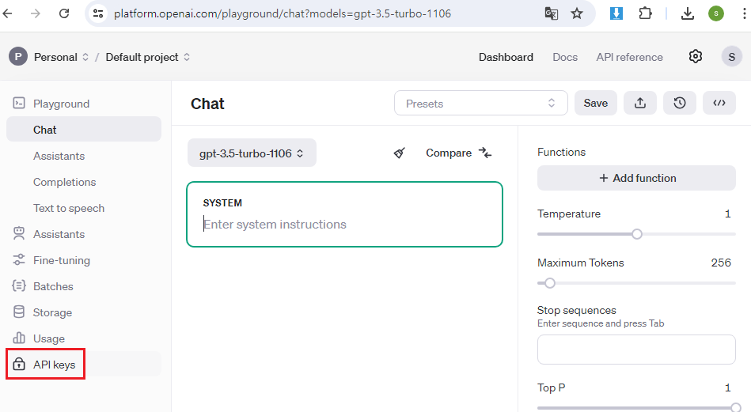This screenshot has height=412, width=751.
Task: Click the Save button
Action: [x=596, y=103]
